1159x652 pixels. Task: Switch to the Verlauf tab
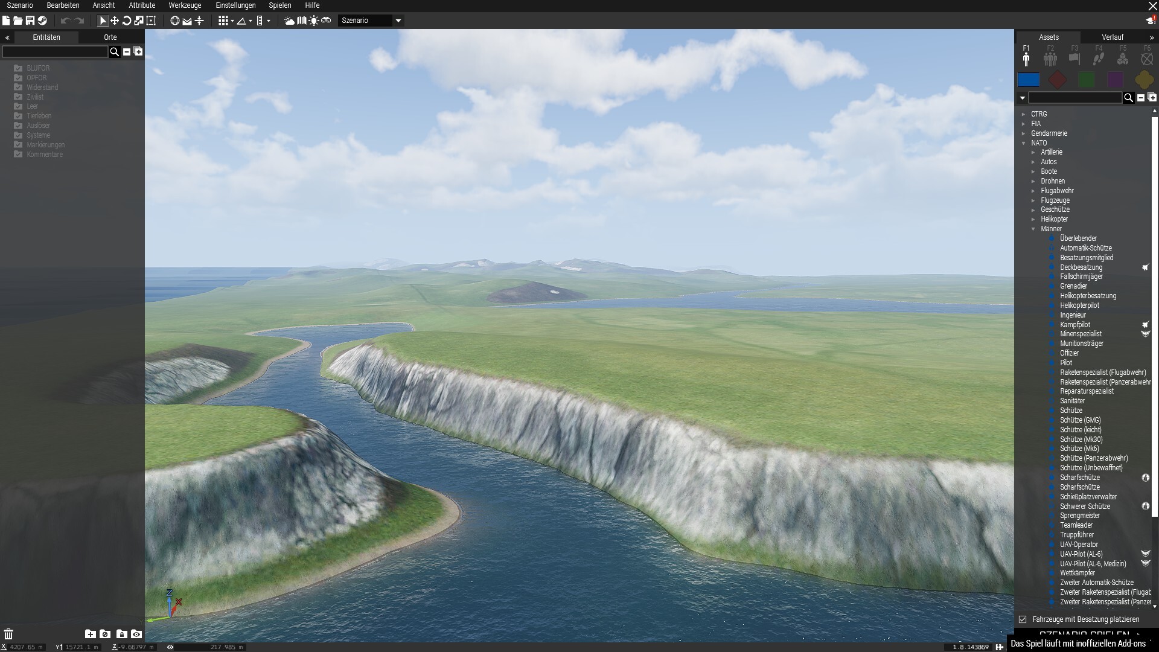[x=1113, y=37]
